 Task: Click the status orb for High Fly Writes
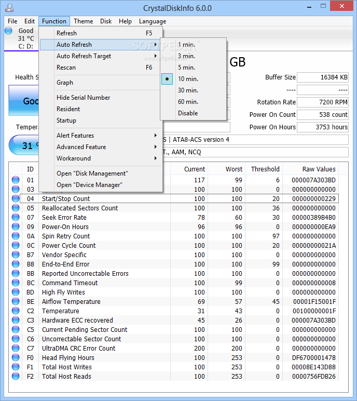(x=16, y=292)
